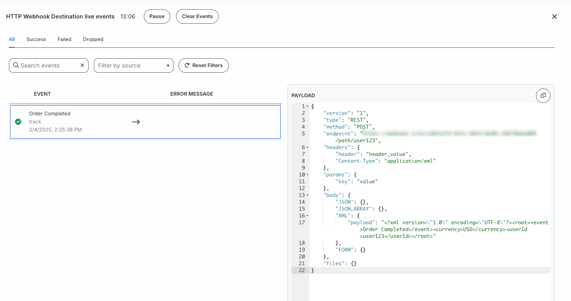Pause the live events stream

point(157,16)
